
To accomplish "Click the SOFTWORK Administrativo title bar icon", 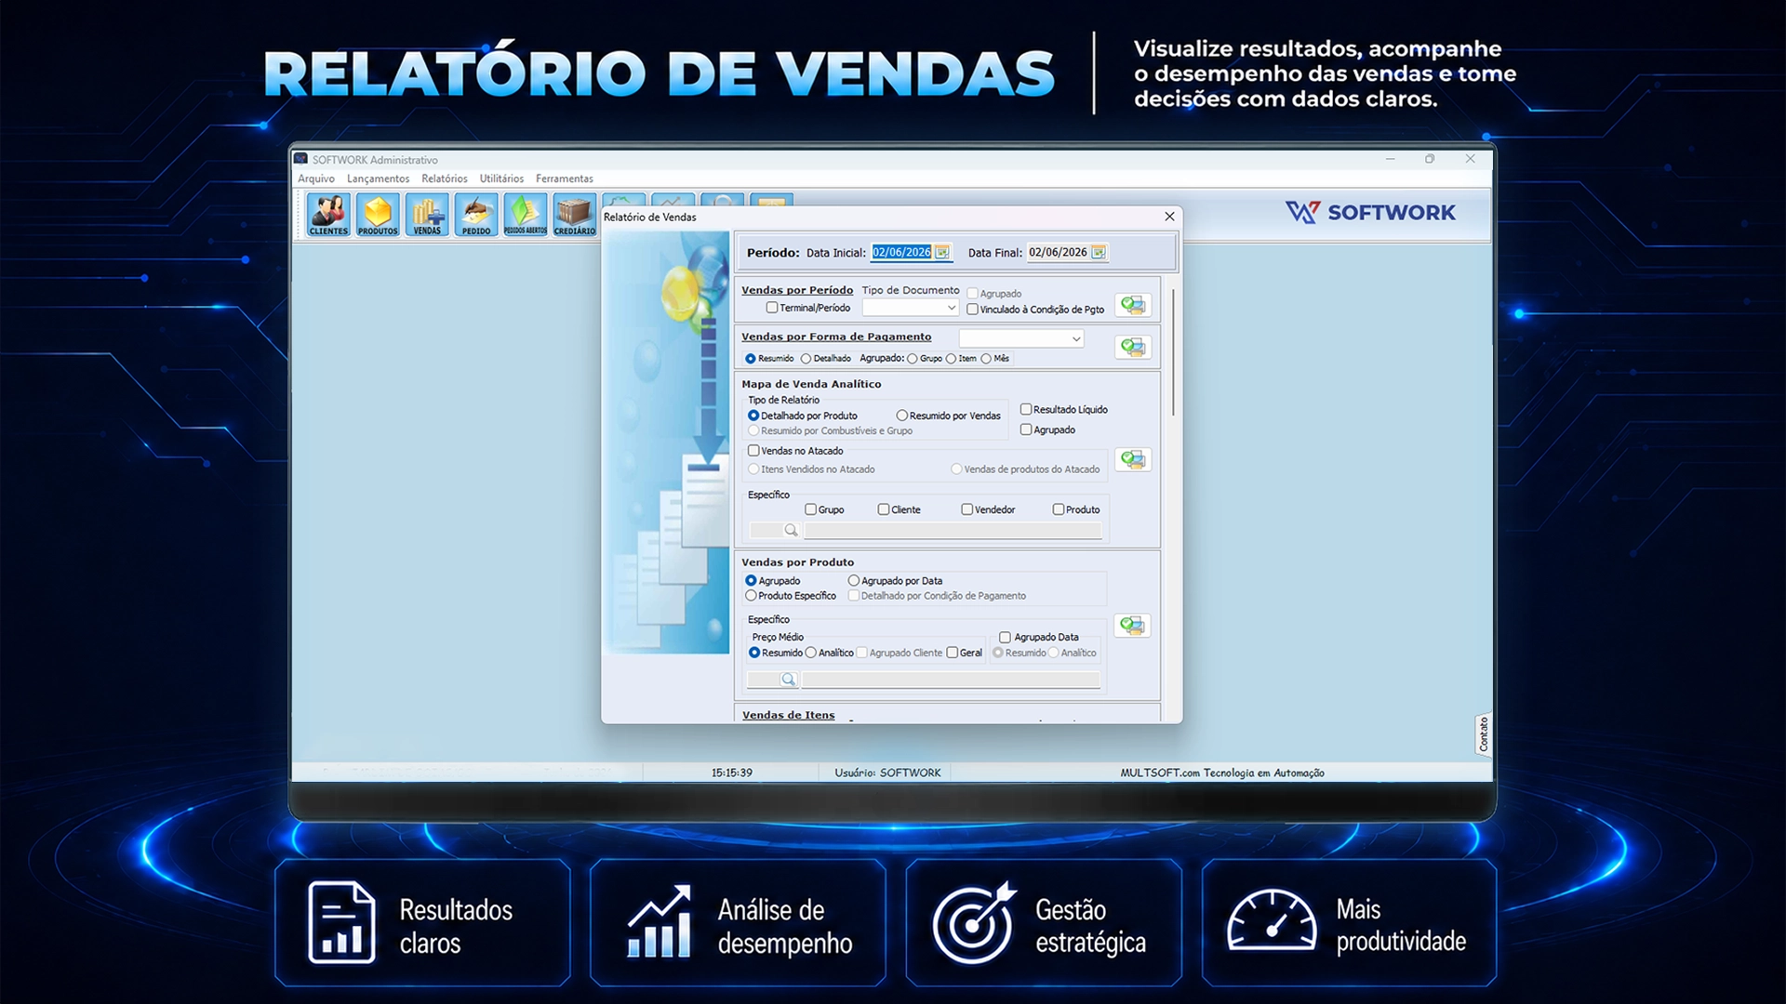I will tap(301, 159).
